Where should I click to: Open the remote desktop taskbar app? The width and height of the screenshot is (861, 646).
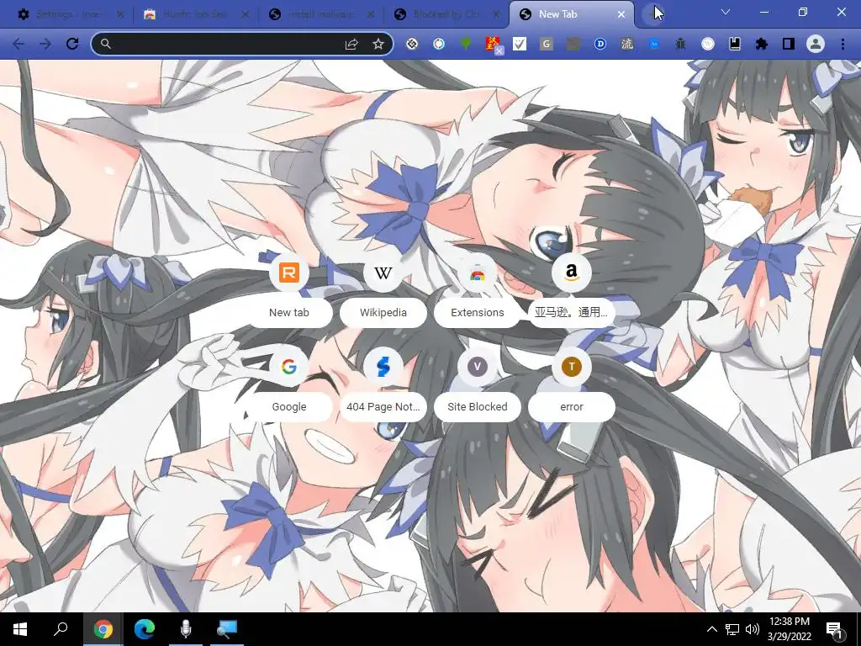pyautogui.click(x=227, y=629)
